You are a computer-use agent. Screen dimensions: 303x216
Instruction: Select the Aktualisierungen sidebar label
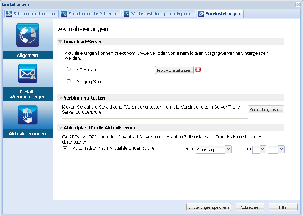[x=28, y=133]
